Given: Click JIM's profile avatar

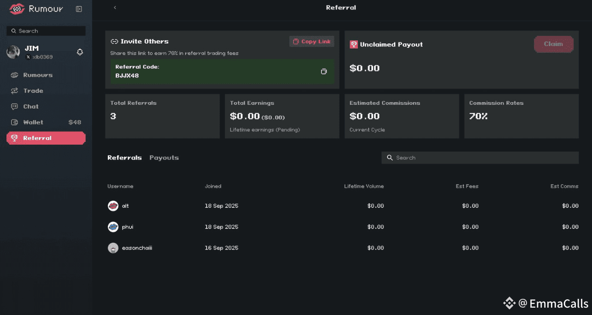Looking at the screenshot, I should click(13, 52).
